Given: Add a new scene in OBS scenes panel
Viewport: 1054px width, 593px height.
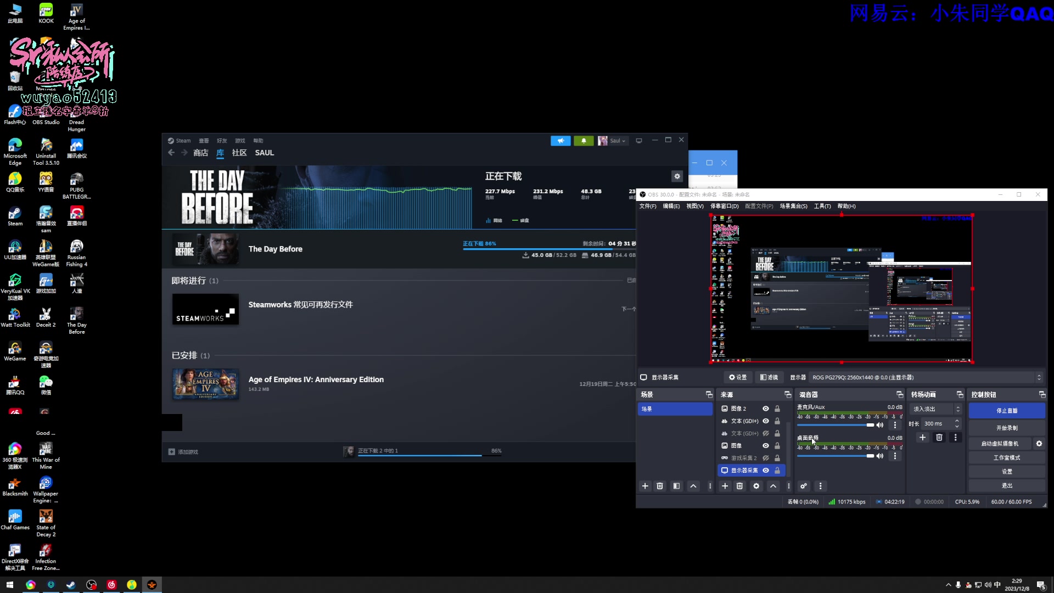Looking at the screenshot, I should tap(645, 486).
